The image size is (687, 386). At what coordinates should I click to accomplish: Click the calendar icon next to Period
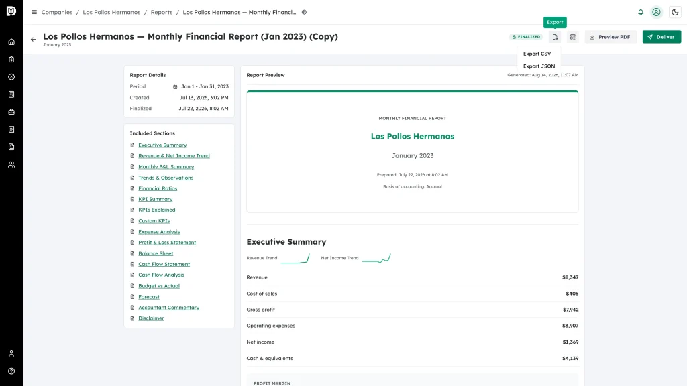(x=175, y=87)
